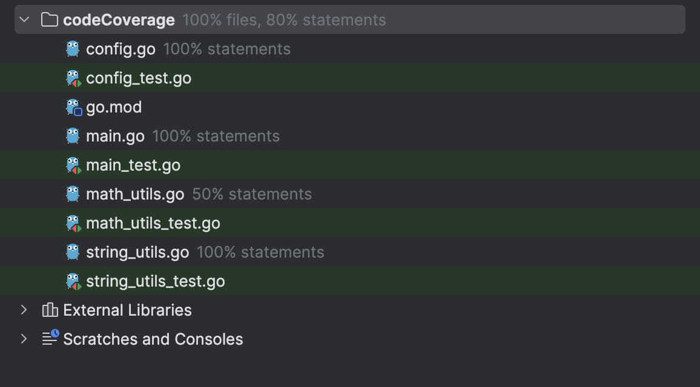Select the main_test.go entry
This screenshot has width=700, height=387.
pos(134,164)
